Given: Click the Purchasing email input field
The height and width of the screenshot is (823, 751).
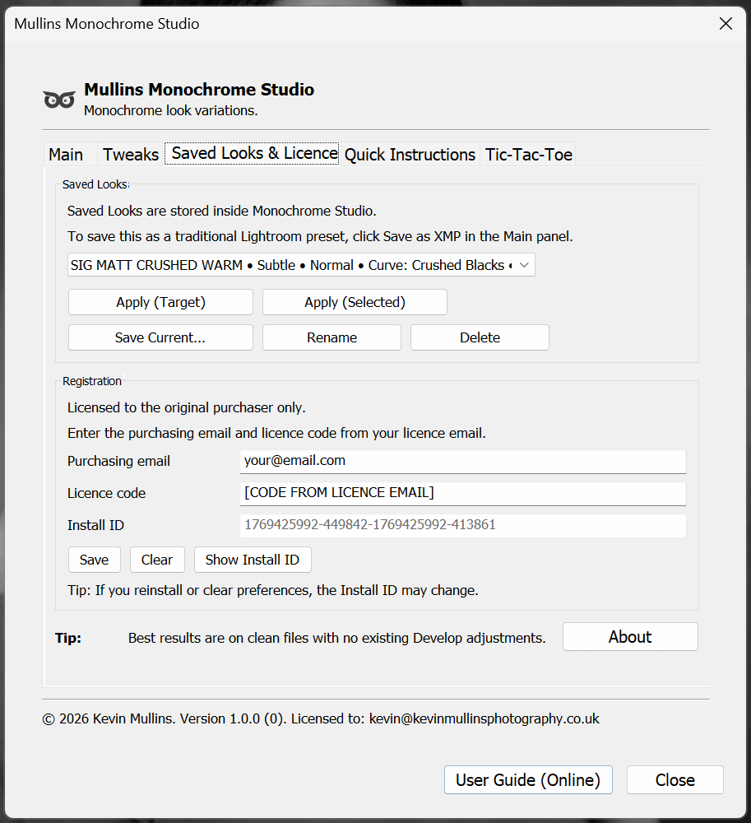Looking at the screenshot, I should tap(461, 462).
